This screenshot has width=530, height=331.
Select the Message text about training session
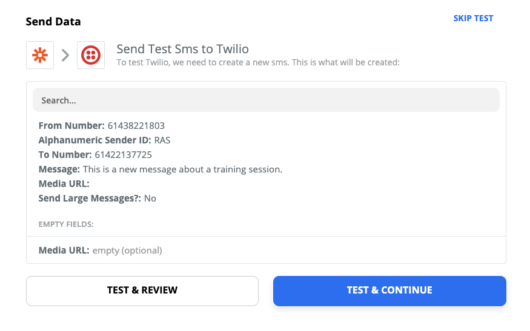pyautogui.click(x=182, y=169)
